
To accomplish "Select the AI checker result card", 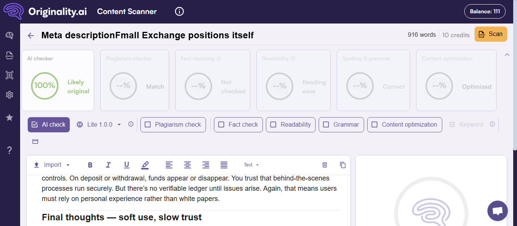I will tap(58, 80).
